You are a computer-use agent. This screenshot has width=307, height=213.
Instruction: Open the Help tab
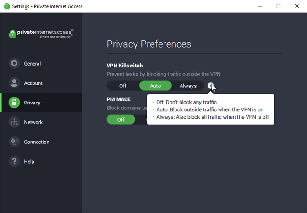(41, 161)
